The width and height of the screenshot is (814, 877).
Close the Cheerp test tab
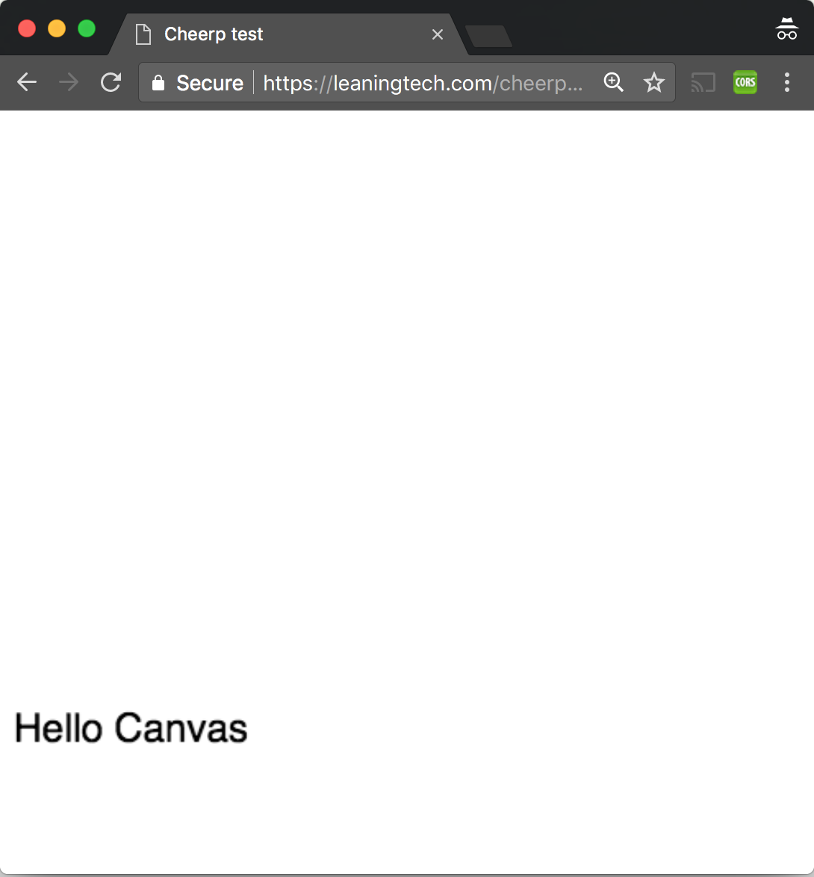click(x=438, y=34)
